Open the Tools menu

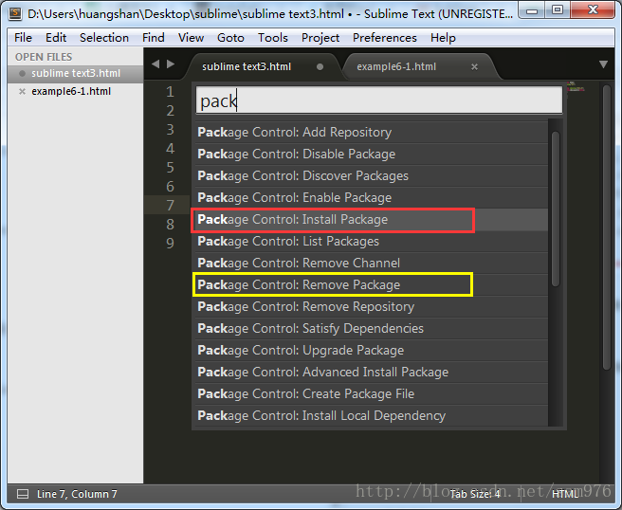click(x=273, y=38)
